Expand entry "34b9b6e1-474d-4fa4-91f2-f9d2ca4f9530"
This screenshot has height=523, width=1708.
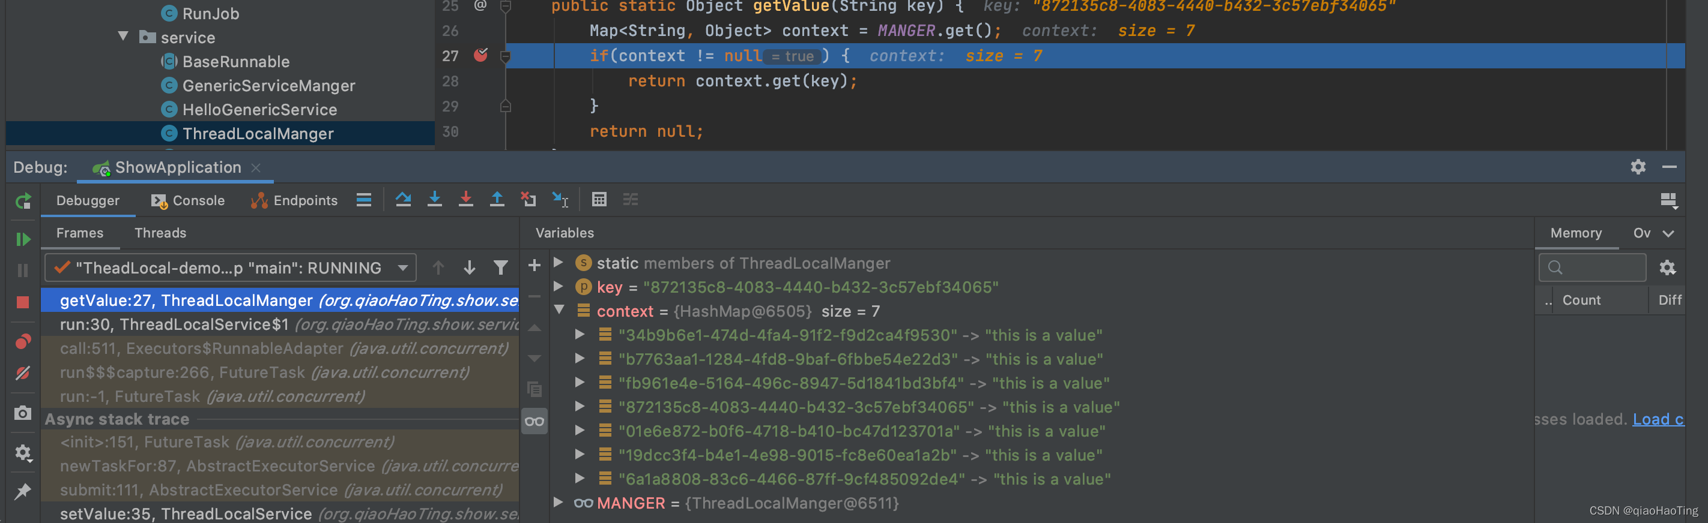pyautogui.click(x=580, y=334)
